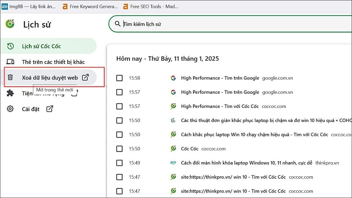Tick the checkbox for the Cốc Cốc coccoc.com entry
The image size is (352, 198).
click(119, 149)
